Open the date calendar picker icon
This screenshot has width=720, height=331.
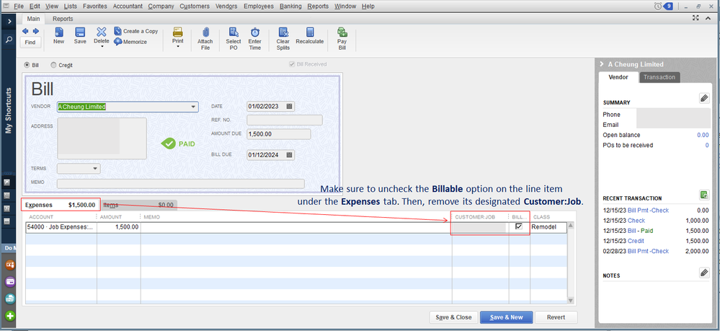pos(289,106)
